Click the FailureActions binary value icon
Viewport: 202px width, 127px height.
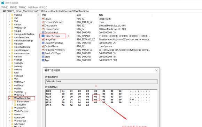click(x=43, y=36)
